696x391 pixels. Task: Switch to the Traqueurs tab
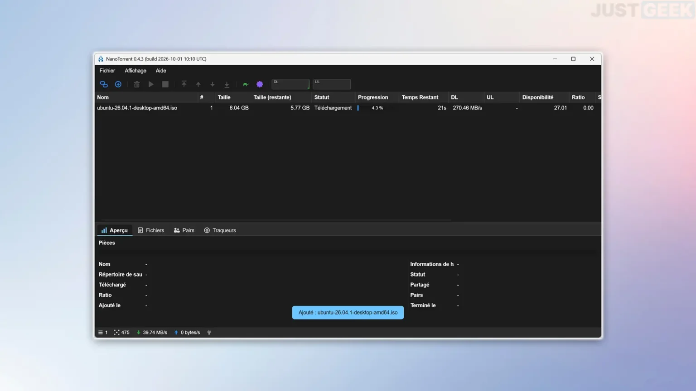pos(220,230)
